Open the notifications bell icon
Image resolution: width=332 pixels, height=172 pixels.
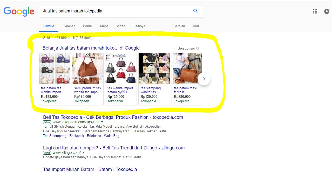coord(327,11)
